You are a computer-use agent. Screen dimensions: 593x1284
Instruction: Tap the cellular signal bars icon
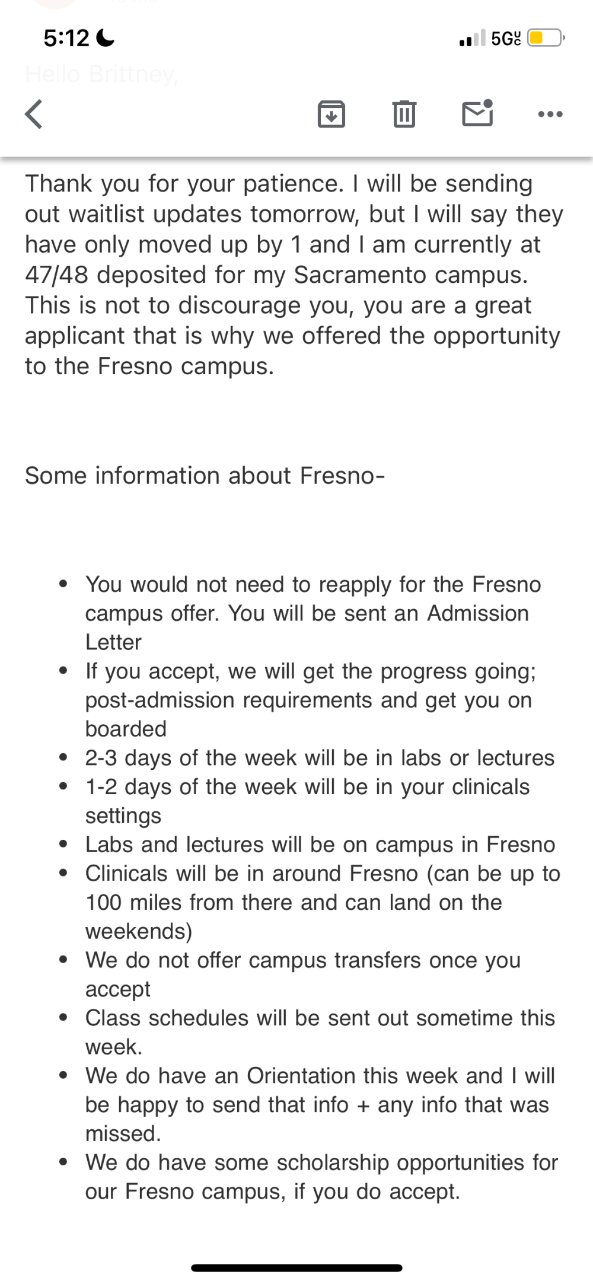coord(473,38)
